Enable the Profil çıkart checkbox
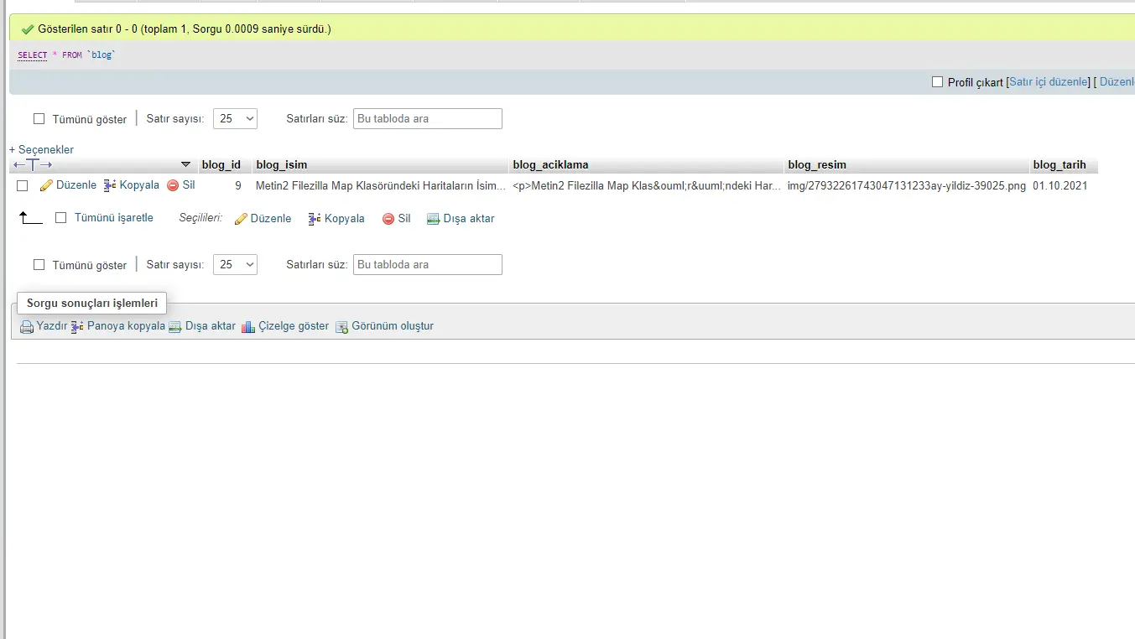 click(938, 82)
